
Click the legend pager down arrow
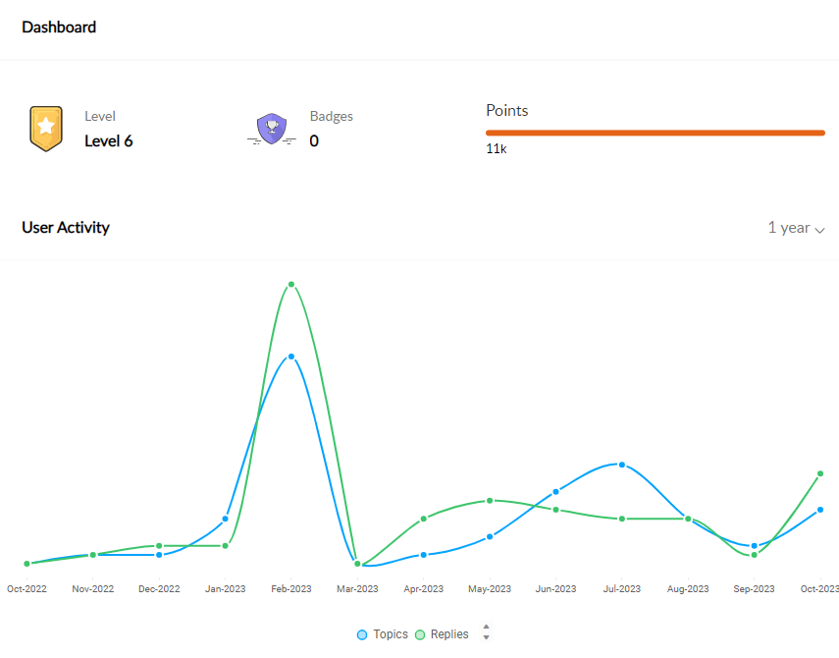(x=486, y=637)
